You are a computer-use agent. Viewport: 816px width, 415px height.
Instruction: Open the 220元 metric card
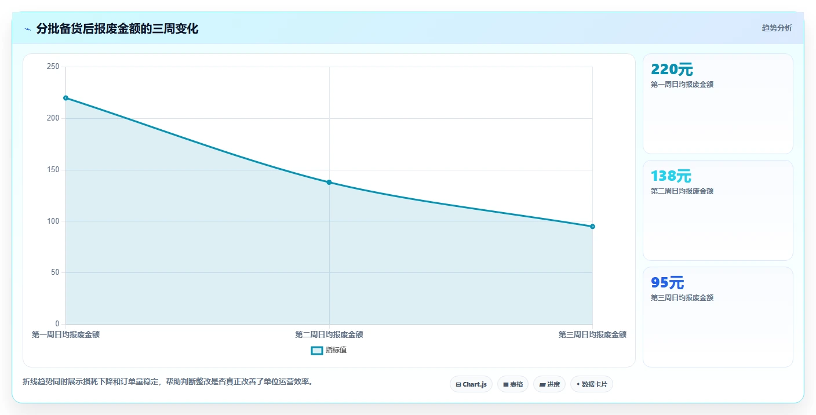[x=718, y=104]
